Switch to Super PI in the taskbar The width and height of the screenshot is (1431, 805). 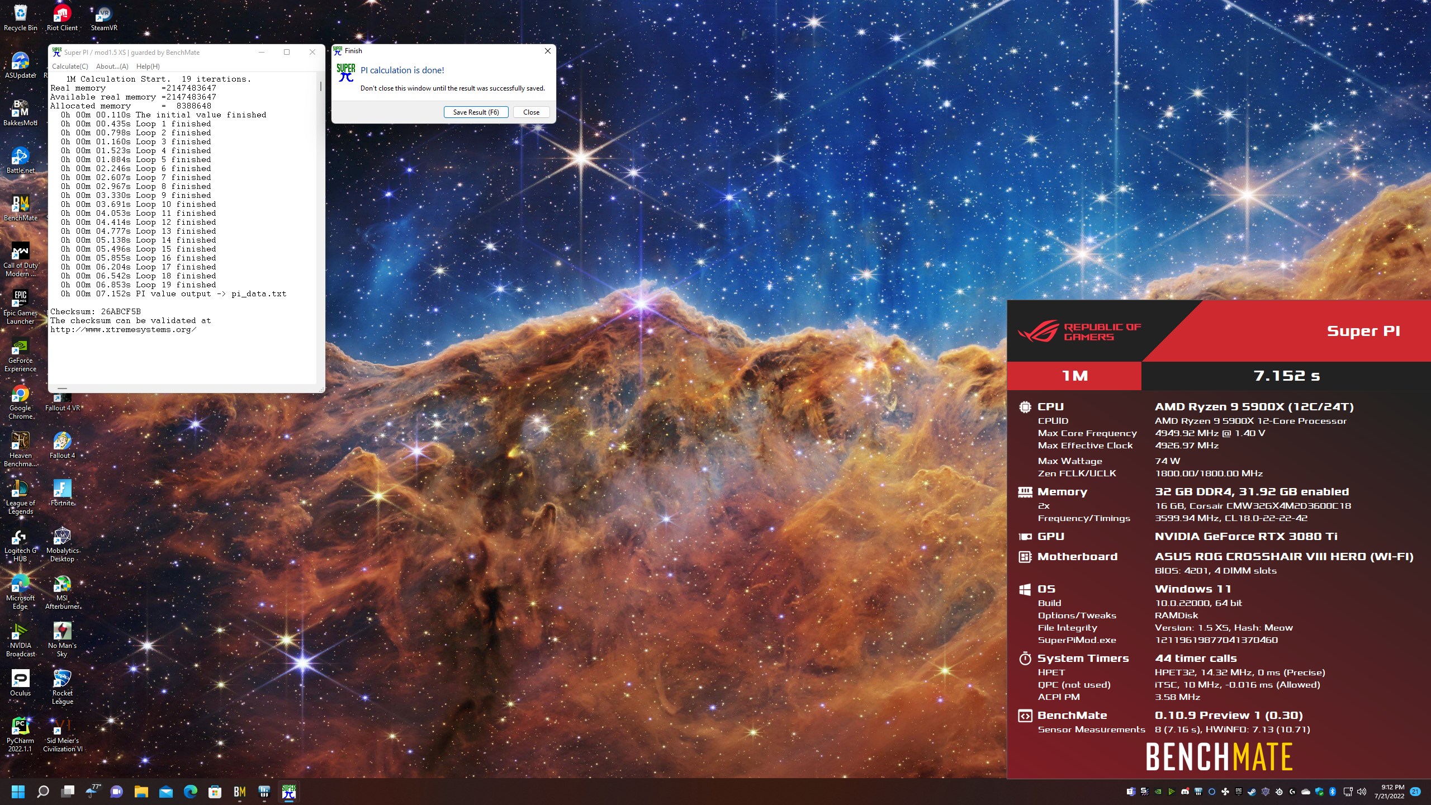pyautogui.click(x=289, y=792)
